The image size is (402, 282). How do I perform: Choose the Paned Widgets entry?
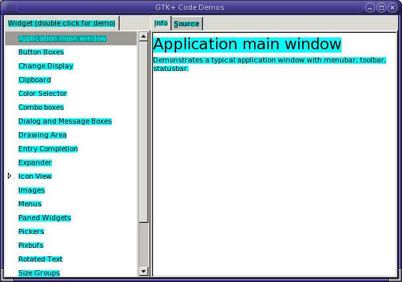[x=45, y=218]
